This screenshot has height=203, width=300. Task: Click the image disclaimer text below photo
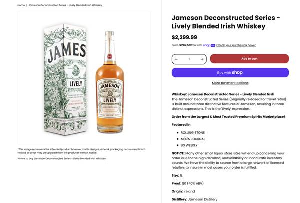click(x=82, y=150)
